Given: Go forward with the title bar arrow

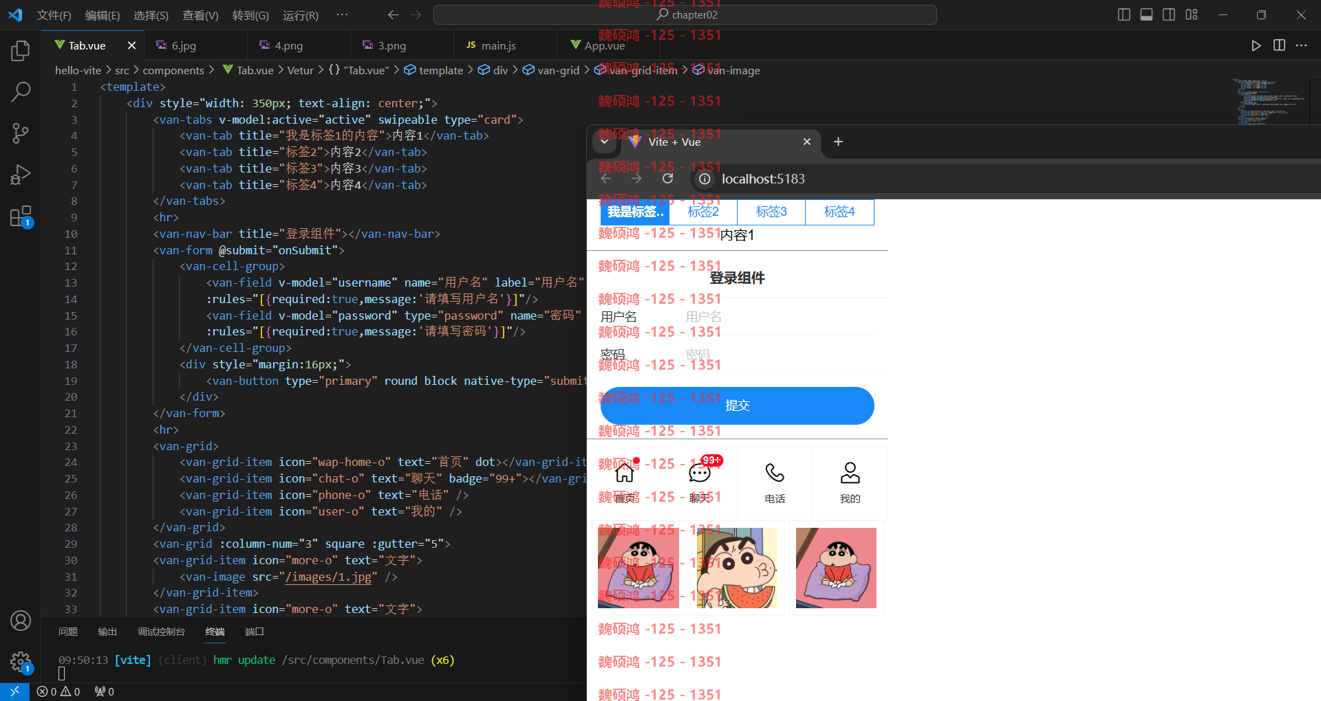Looking at the screenshot, I should [416, 14].
